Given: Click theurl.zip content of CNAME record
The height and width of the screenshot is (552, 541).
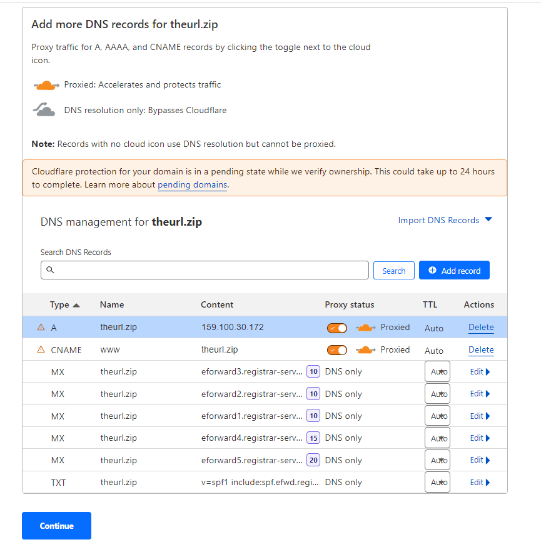Looking at the screenshot, I should [220, 349].
